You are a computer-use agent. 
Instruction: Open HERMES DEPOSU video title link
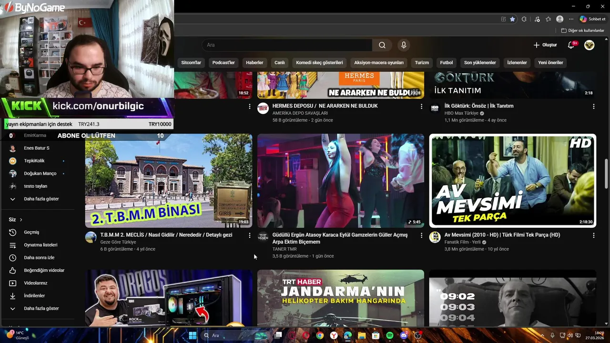(x=325, y=106)
